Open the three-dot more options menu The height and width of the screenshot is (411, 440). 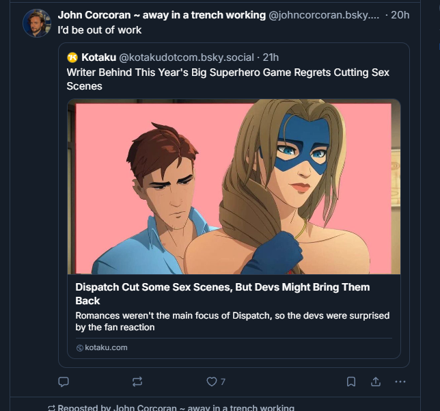pyautogui.click(x=400, y=382)
